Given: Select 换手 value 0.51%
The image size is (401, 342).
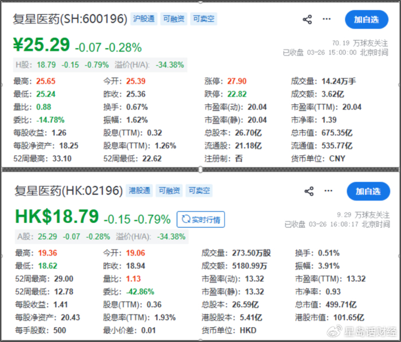Looking at the screenshot, I should pos(329,253).
